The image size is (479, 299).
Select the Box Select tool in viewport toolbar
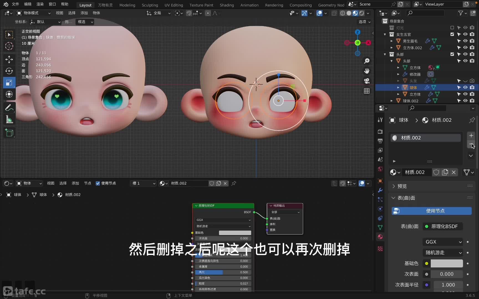click(9, 35)
